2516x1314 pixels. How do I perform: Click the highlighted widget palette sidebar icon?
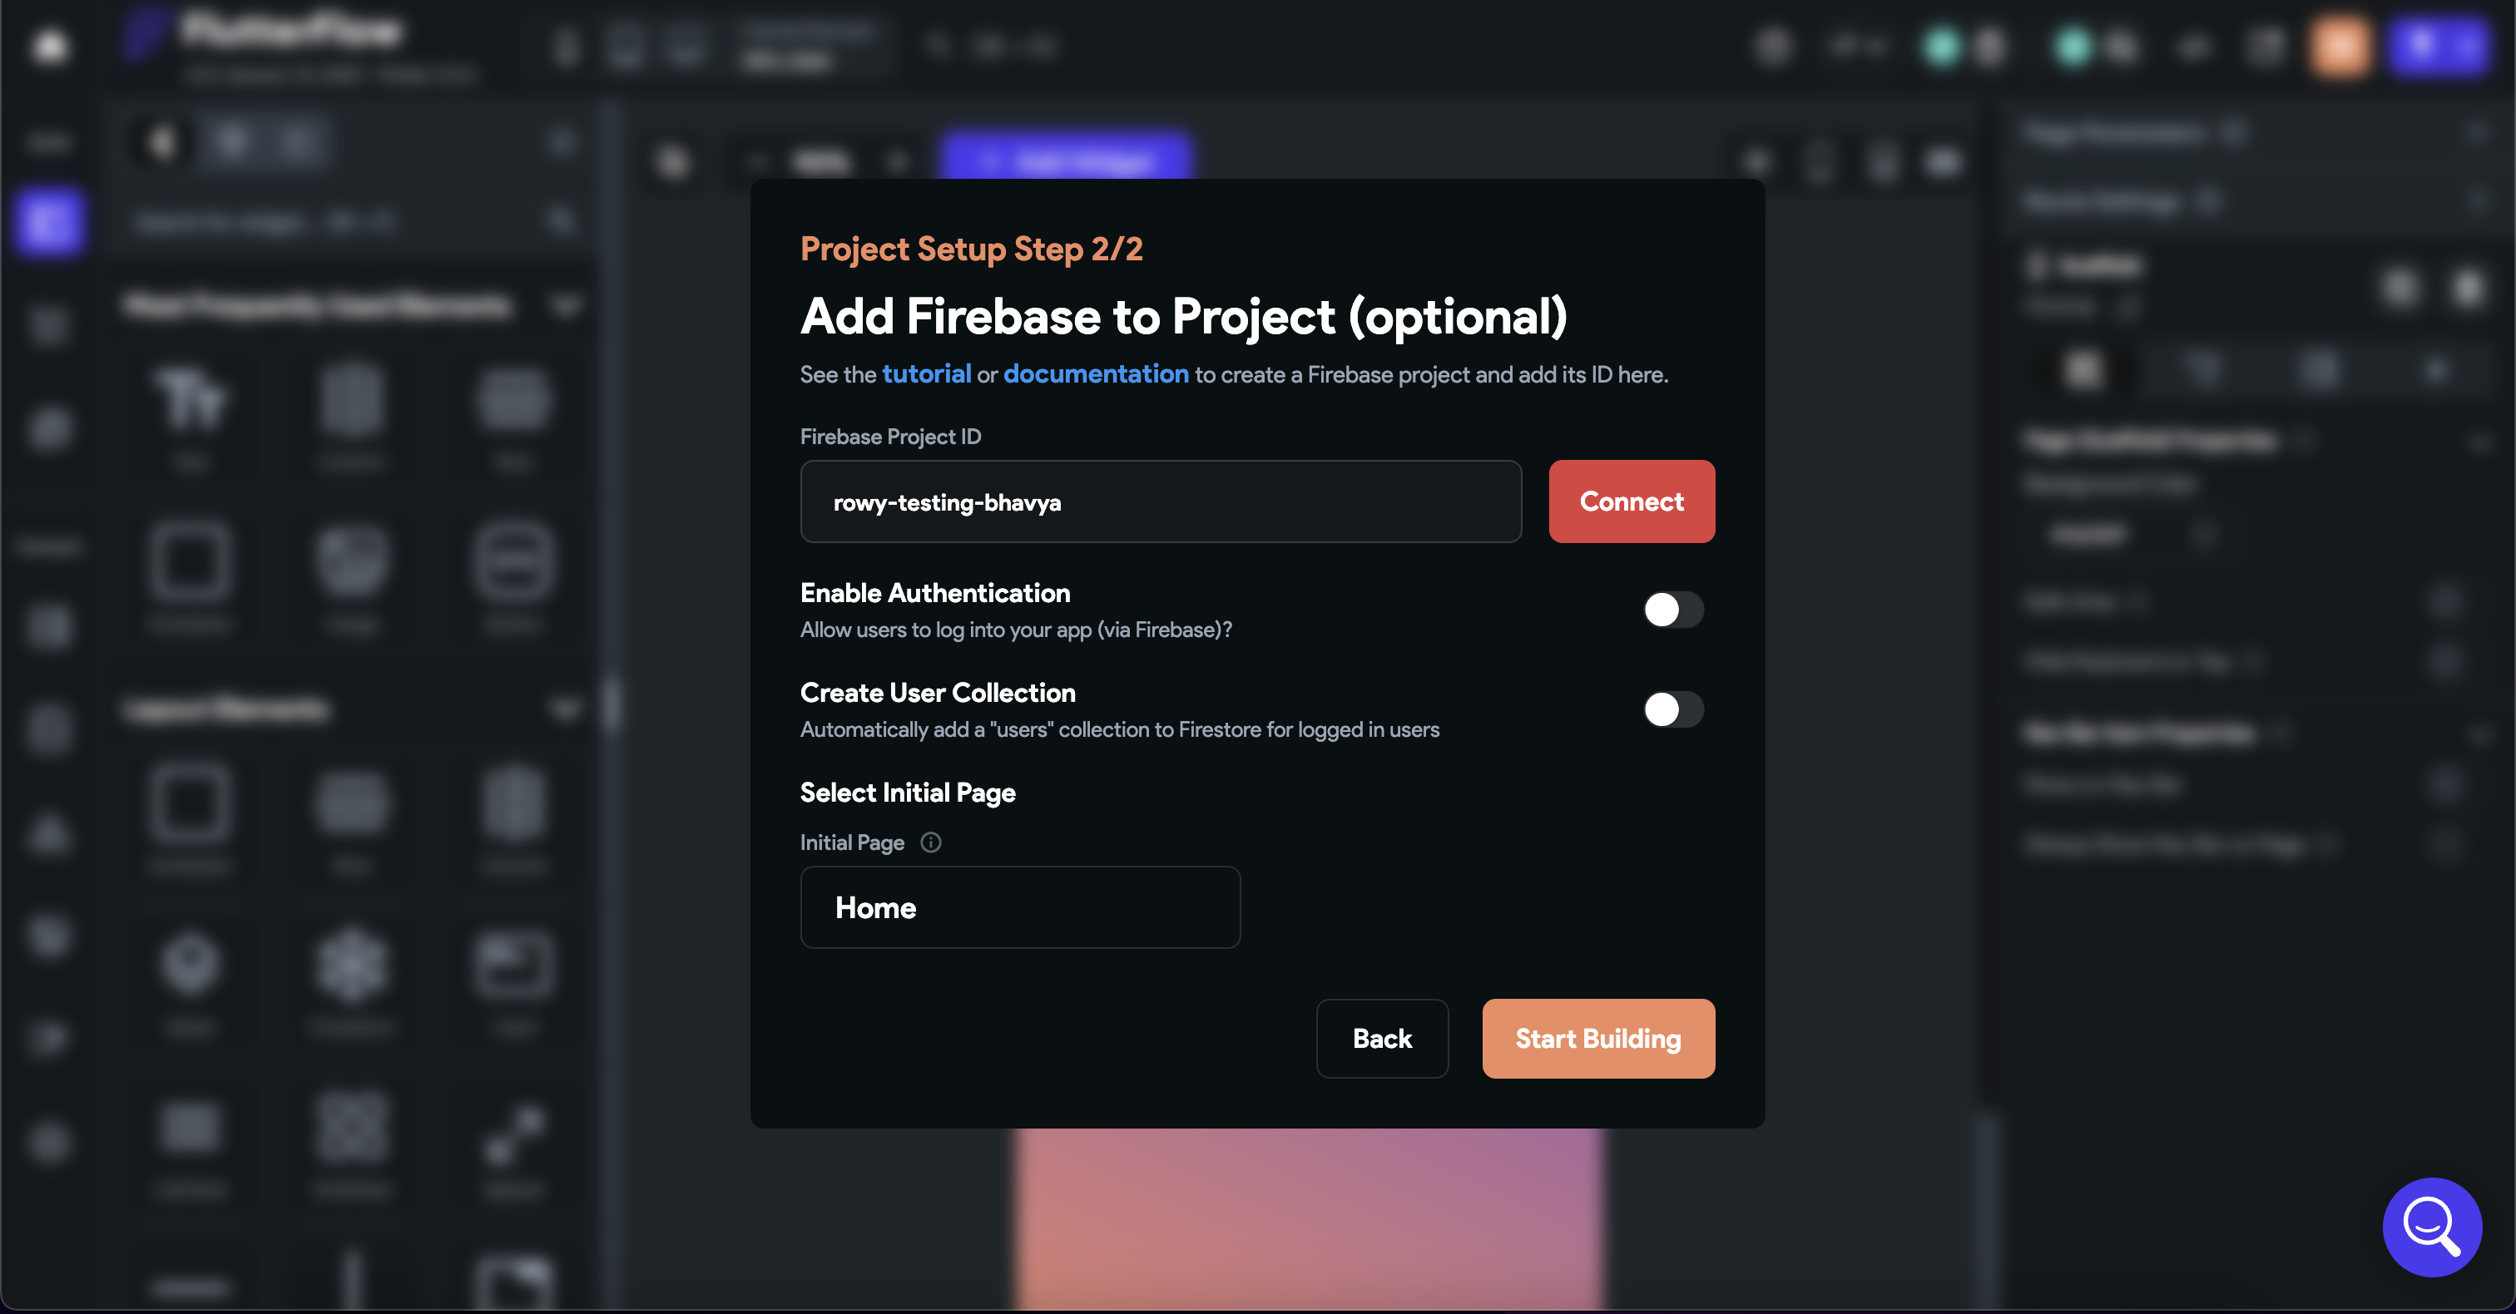click(x=49, y=220)
